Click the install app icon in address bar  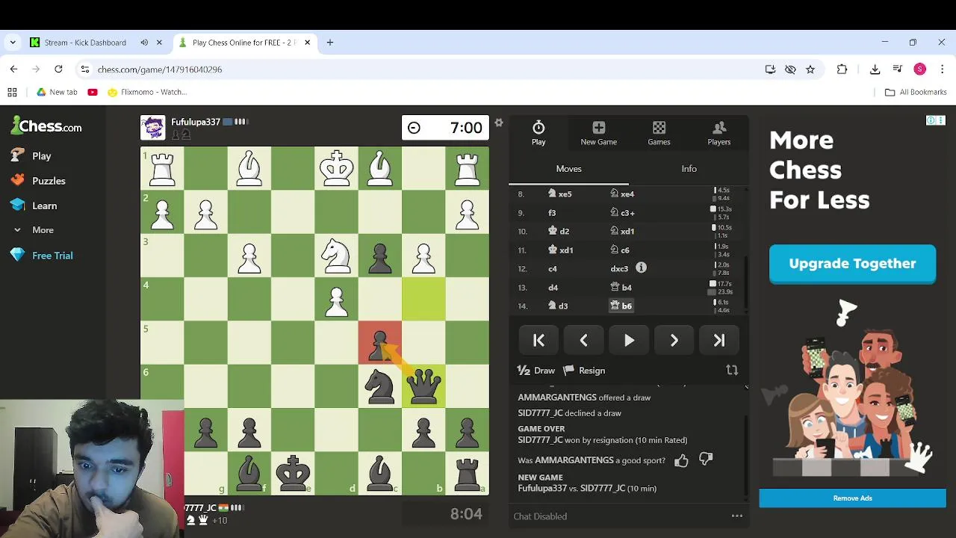[x=770, y=69]
